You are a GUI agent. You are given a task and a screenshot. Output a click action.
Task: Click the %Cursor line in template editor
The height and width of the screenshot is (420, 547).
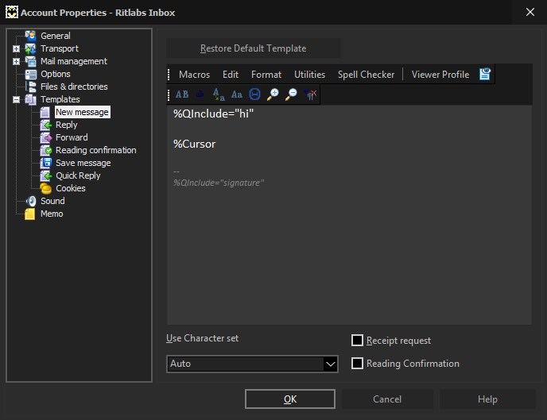click(x=194, y=144)
